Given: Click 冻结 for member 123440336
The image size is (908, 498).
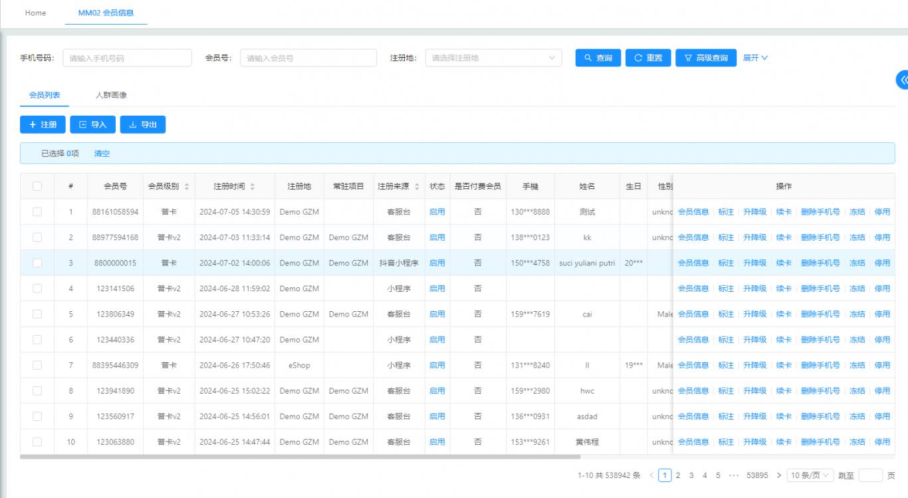Looking at the screenshot, I should (x=857, y=340).
